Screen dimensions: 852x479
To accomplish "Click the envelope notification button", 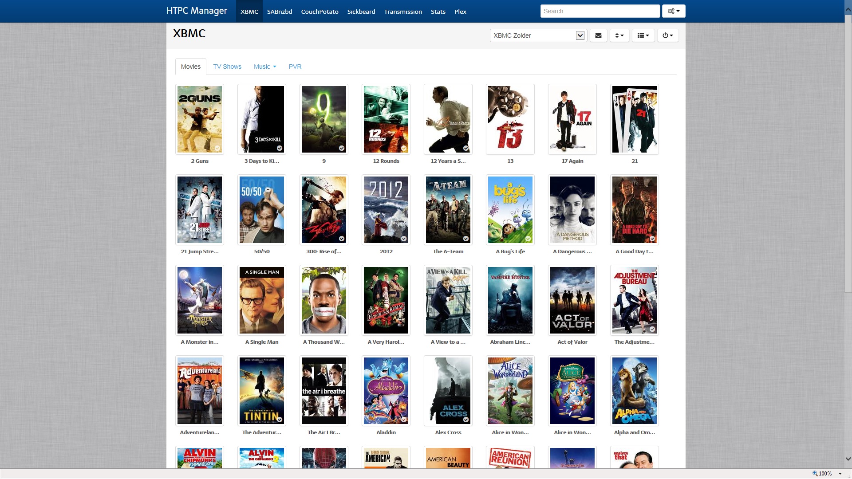I will pyautogui.click(x=598, y=35).
